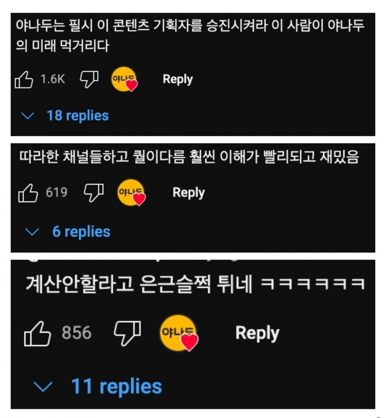
Task: Reply to the comment with 619 likes
Action: [189, 193]
